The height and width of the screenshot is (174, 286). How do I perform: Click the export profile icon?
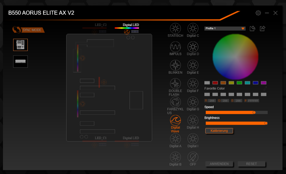pyautogui.click(x=263, y=29)
